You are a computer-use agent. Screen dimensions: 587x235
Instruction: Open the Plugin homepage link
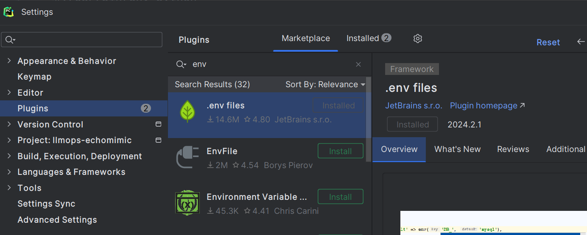tap(484, 105)
